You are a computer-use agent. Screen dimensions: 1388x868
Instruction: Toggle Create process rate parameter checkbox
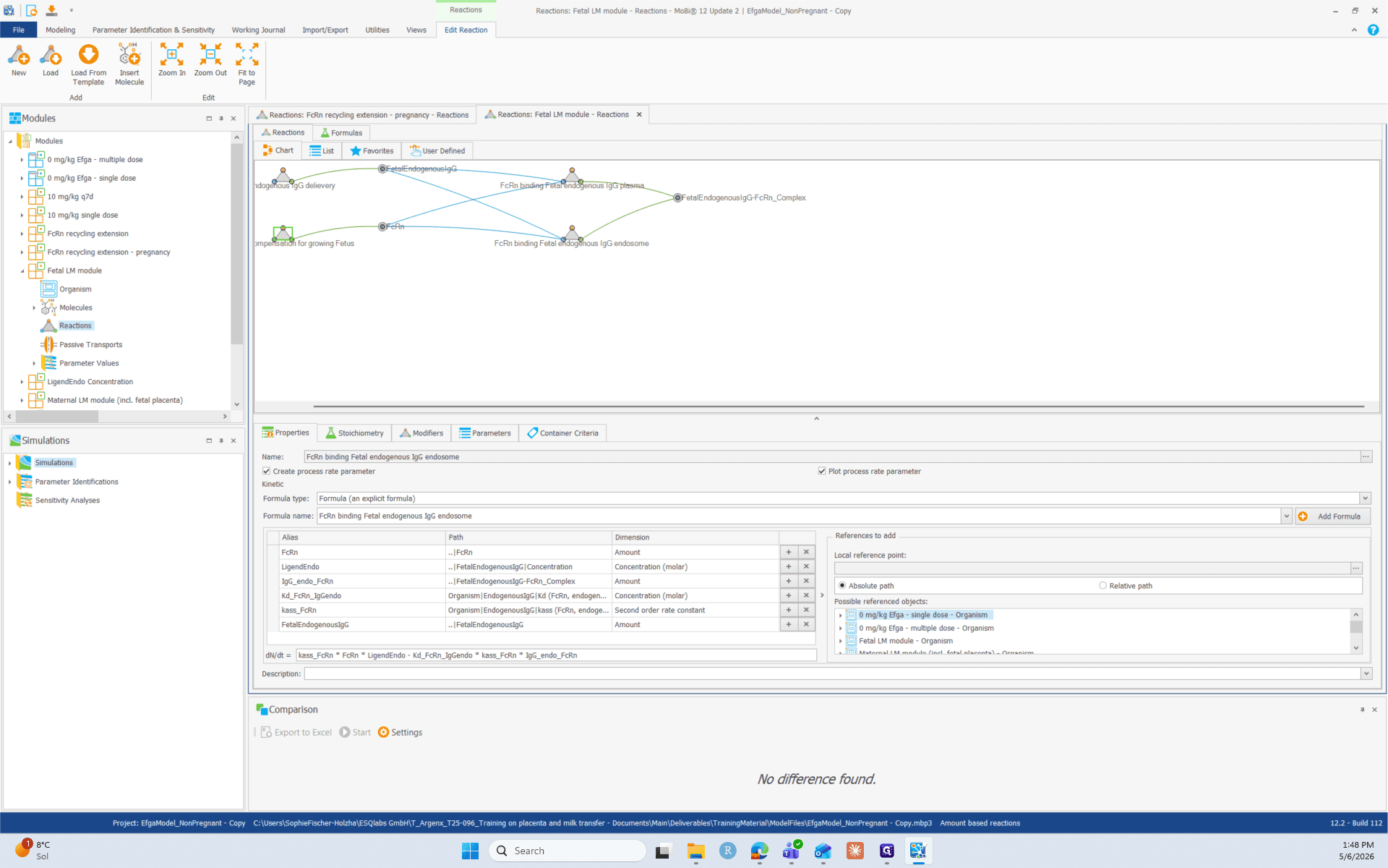tap(267, 471)
